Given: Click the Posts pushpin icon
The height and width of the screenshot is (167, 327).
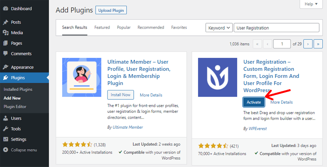Looking at the screenshot, I should click(x=6, y=22).
